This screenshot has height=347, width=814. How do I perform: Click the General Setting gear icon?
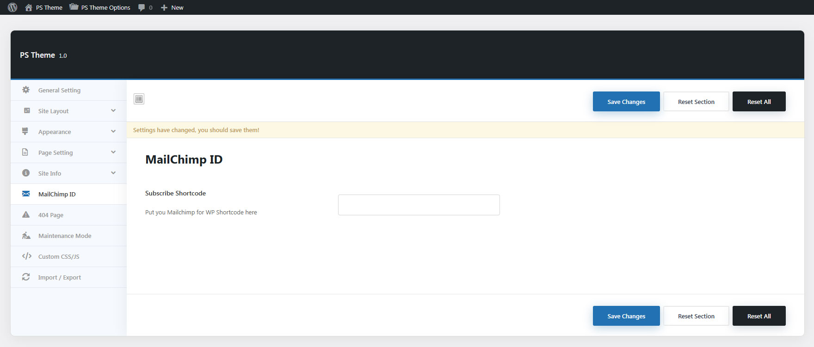[x=26, y=90]
